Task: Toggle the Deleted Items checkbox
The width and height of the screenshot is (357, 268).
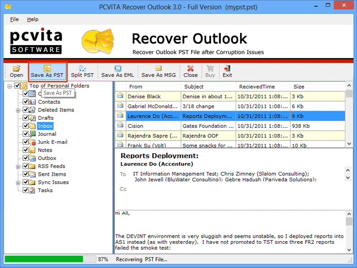Action: coord(26,110)
